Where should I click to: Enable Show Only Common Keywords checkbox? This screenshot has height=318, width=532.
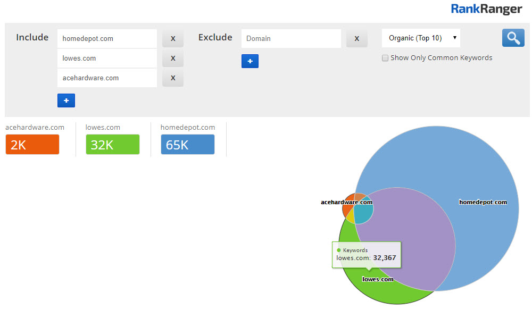(385, 58)
